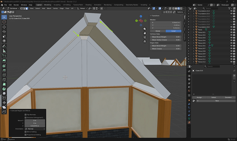
Task: Select the Move tool in toolbar
Action: [4, 27]
